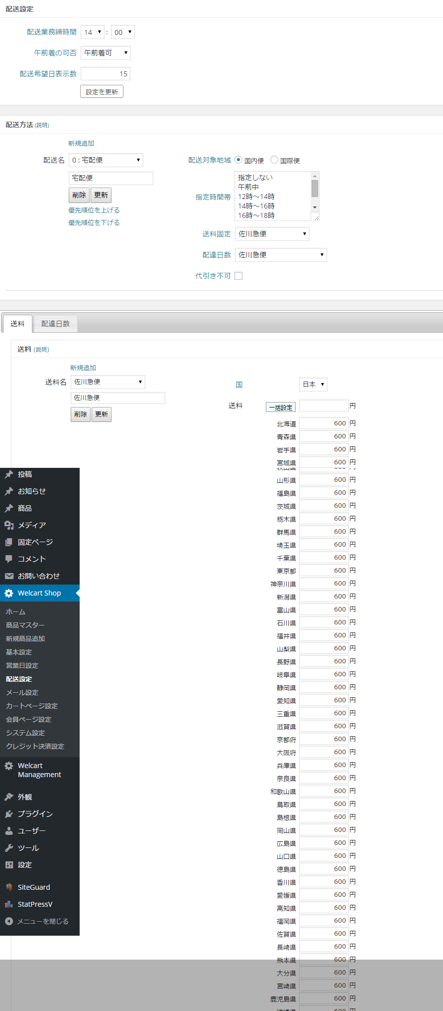The width and height of the screenshot is (443, 1011).
Task: Open メール設定 in the submenu
Action: click(x=22, y=692)
